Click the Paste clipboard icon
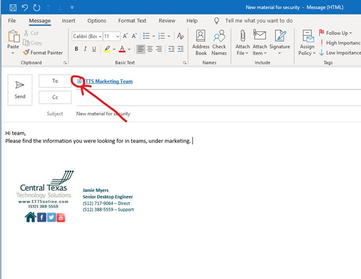This screenshot has width=361, height=279. coord(13,36)
